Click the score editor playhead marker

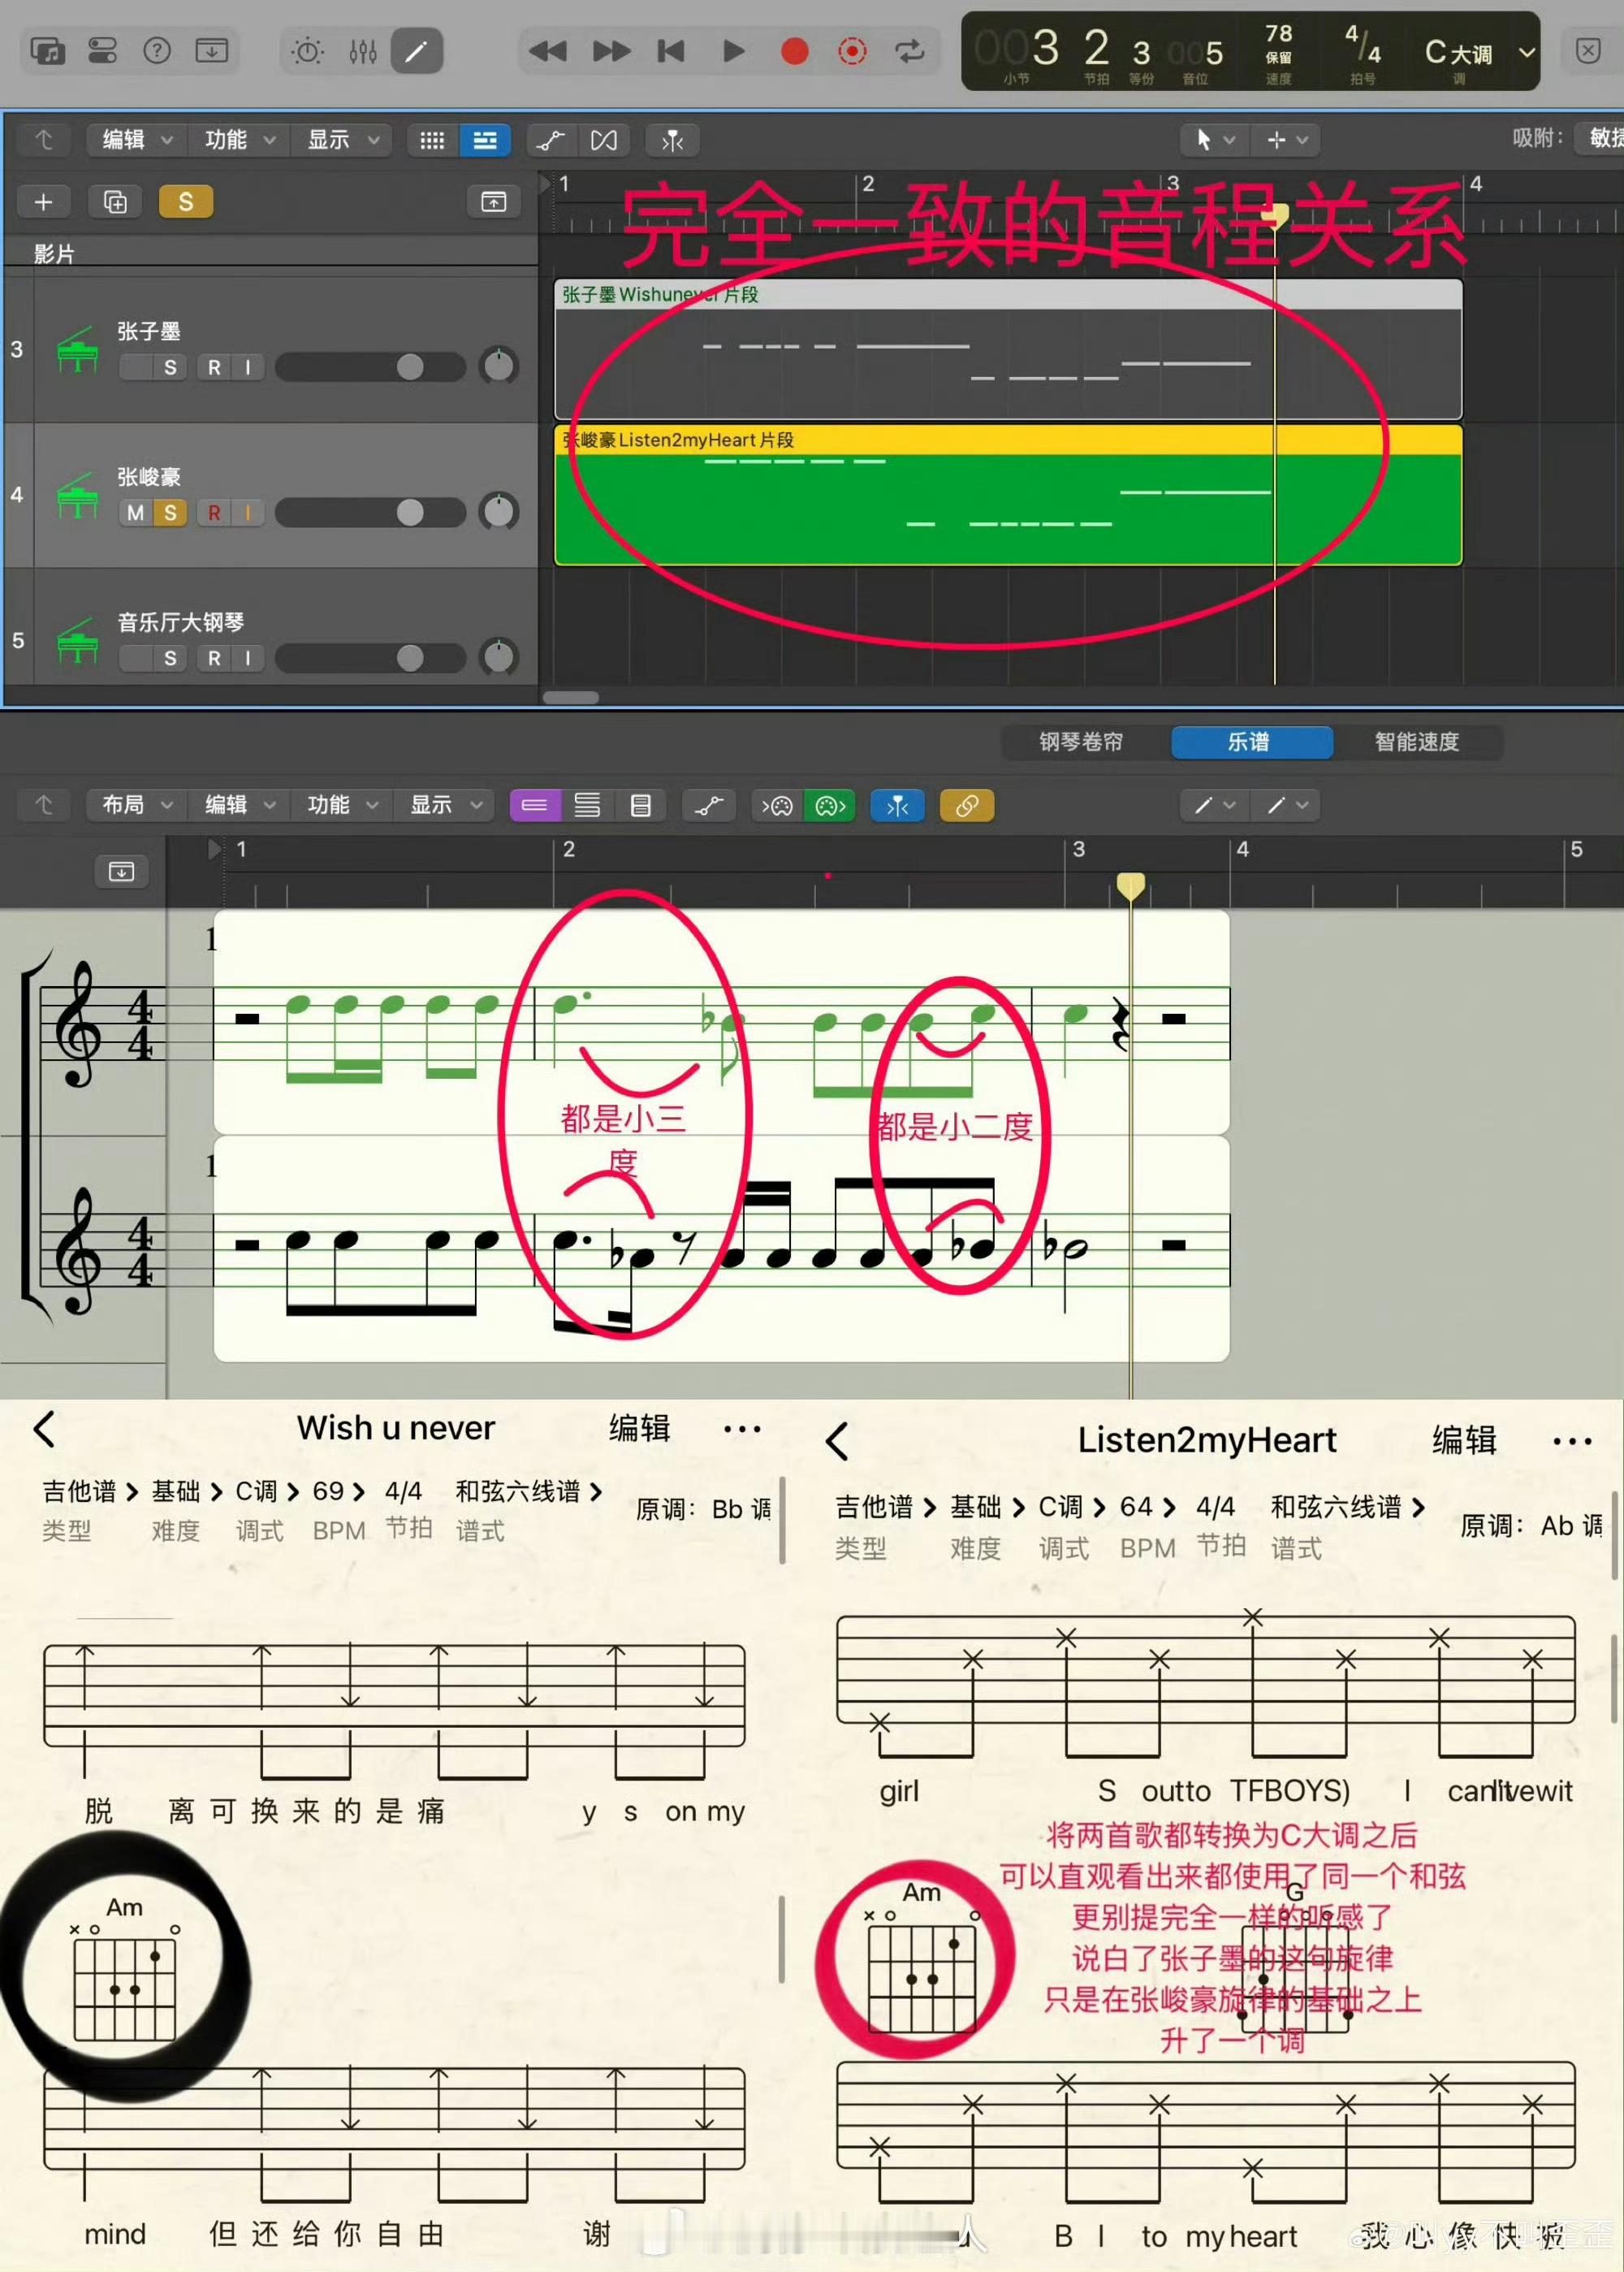[1130, 886]
